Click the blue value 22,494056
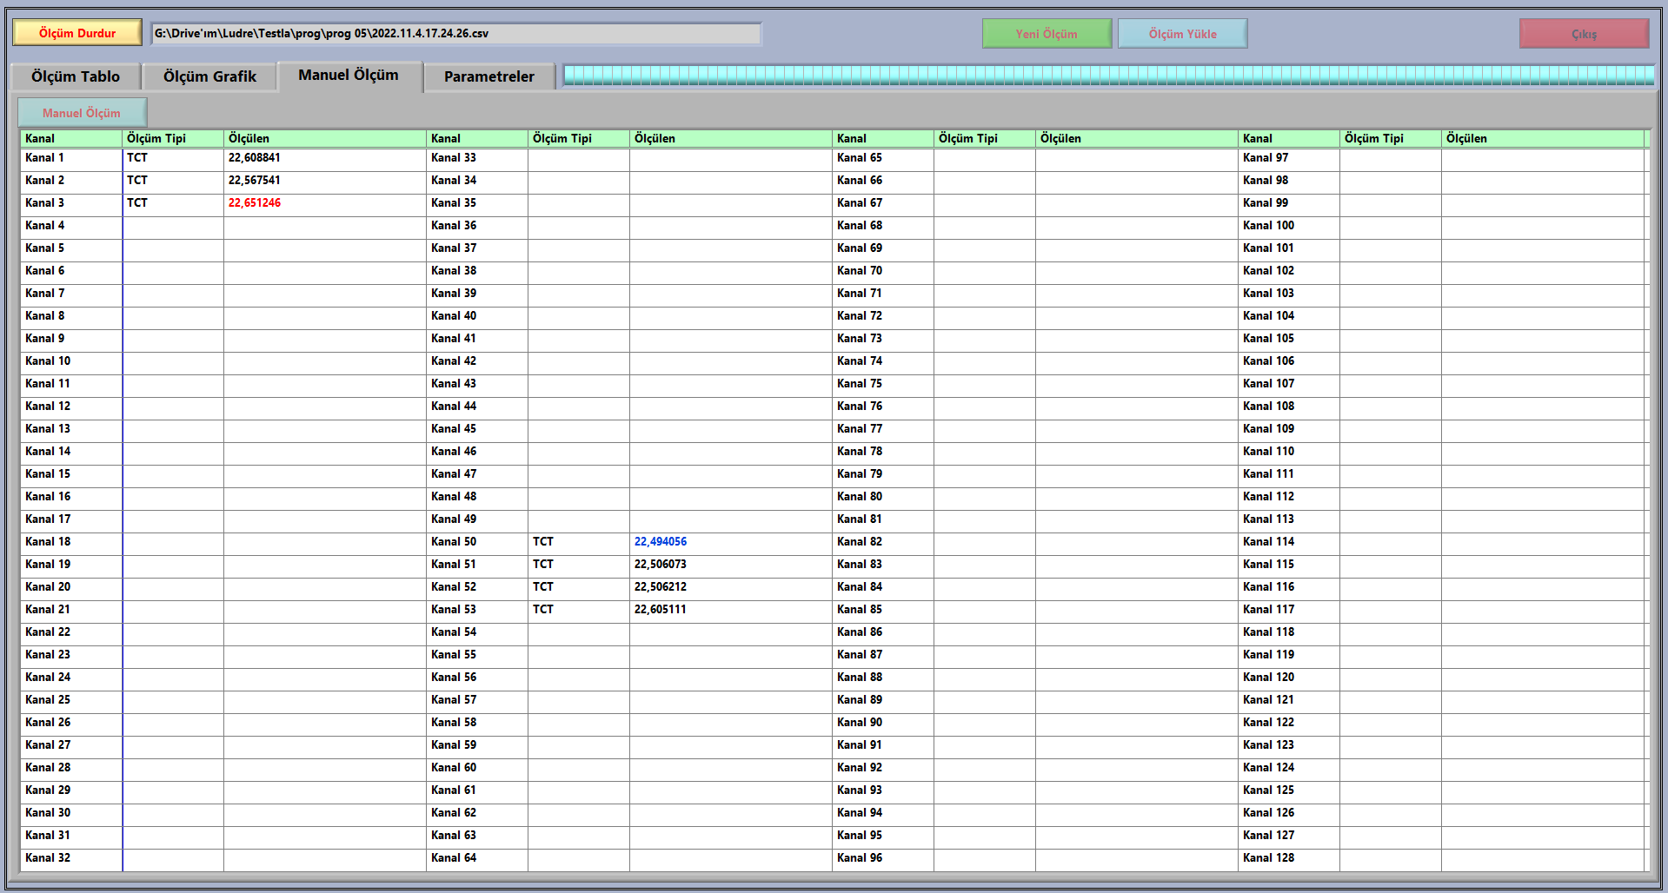 click(x=661, y=542)
